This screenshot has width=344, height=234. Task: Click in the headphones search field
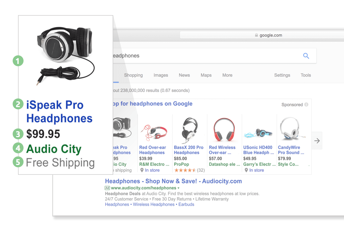(204, 56)
